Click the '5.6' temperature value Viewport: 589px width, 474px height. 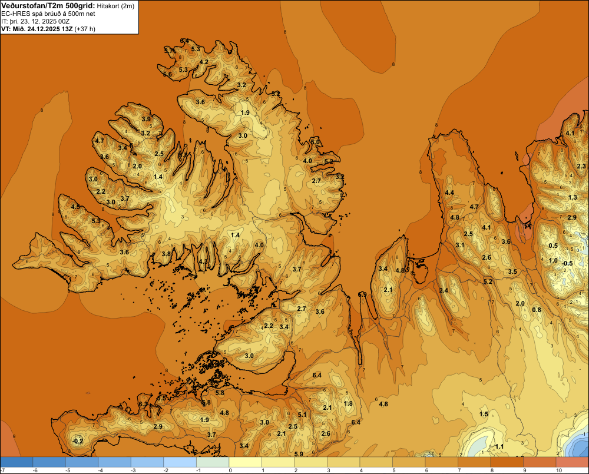pos(167,74)
